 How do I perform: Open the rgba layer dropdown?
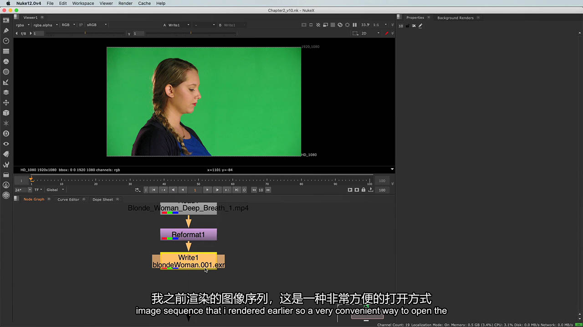[x=22, y=25]
